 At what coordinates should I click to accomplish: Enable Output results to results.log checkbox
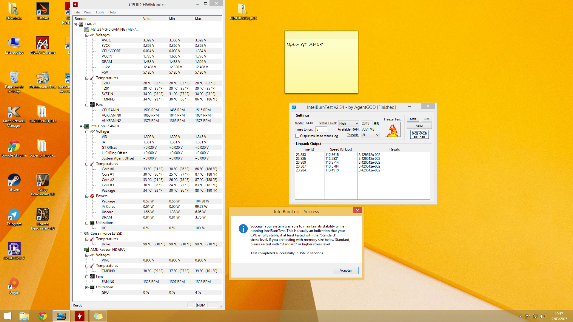point(297,136)
